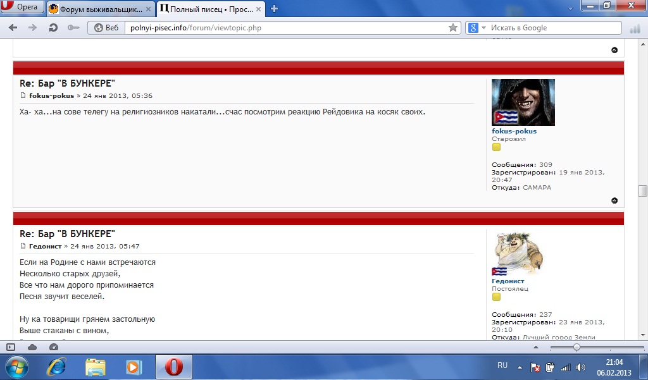Screen dimensions: 648x380
Task: Close the Форум выживальщик tab
Action: 148,9
